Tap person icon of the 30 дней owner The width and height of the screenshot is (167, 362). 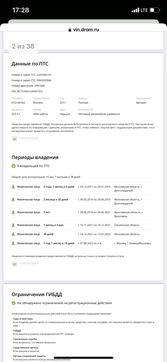pyautogui.click(x=13, y=234)
